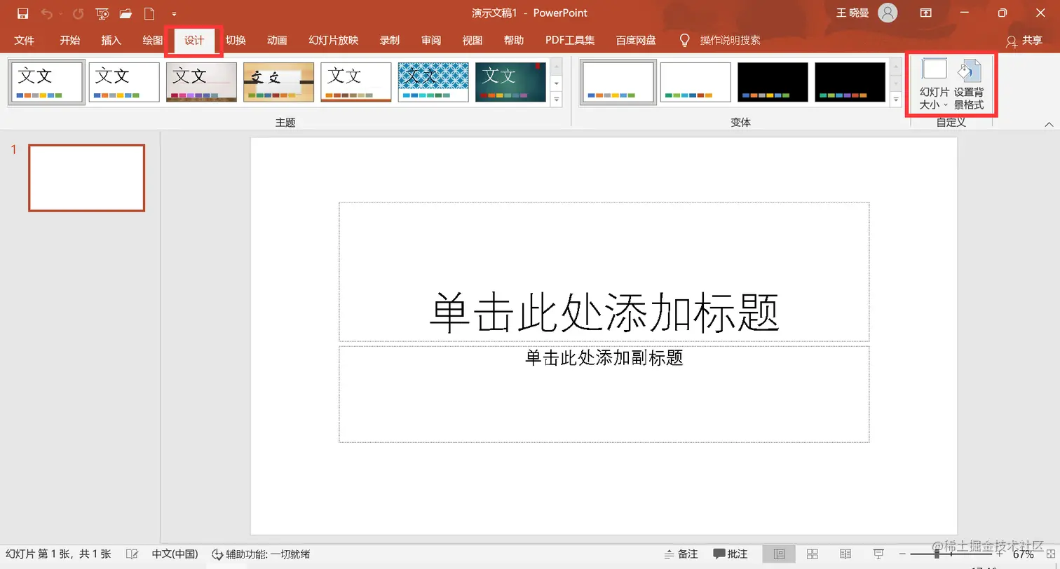Open the 录制 tab
This screenshot has height=569, width=1060.
coord(390,40)
